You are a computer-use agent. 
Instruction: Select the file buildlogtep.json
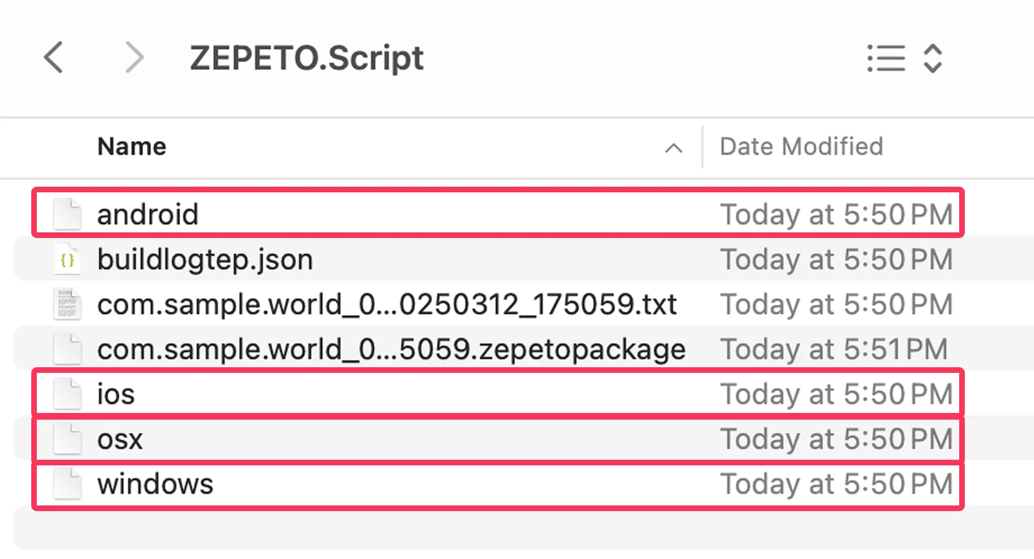pyautogui.click(x=205, y=260)
